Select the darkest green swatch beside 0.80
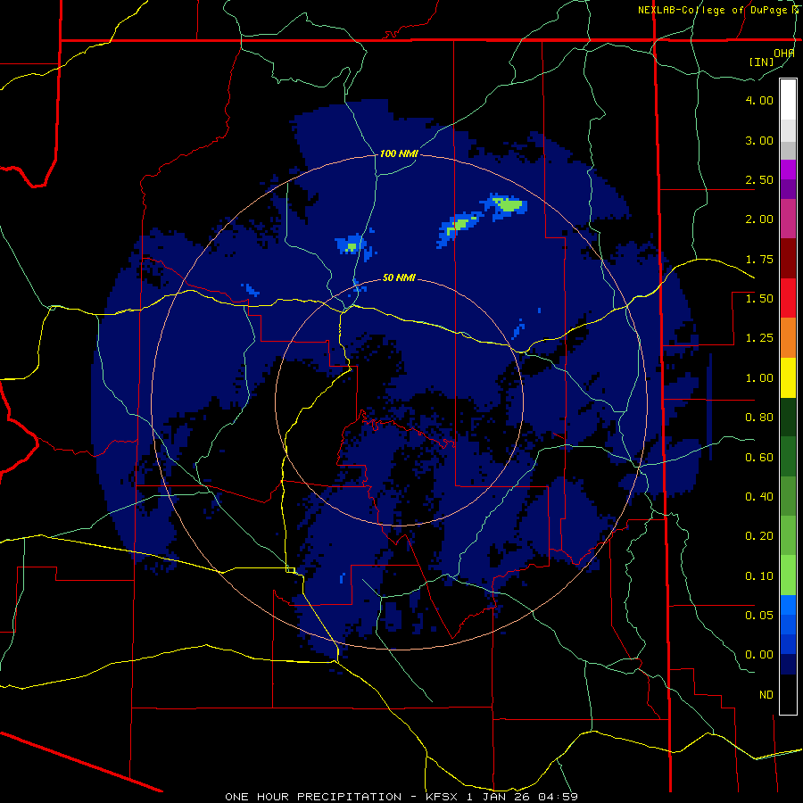The image size is (803, 803). click(788, 418)
